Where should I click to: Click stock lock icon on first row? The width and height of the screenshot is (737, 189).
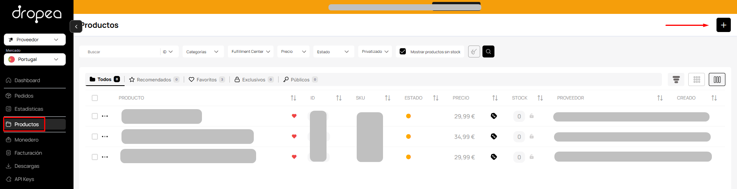tap(532, 116)
